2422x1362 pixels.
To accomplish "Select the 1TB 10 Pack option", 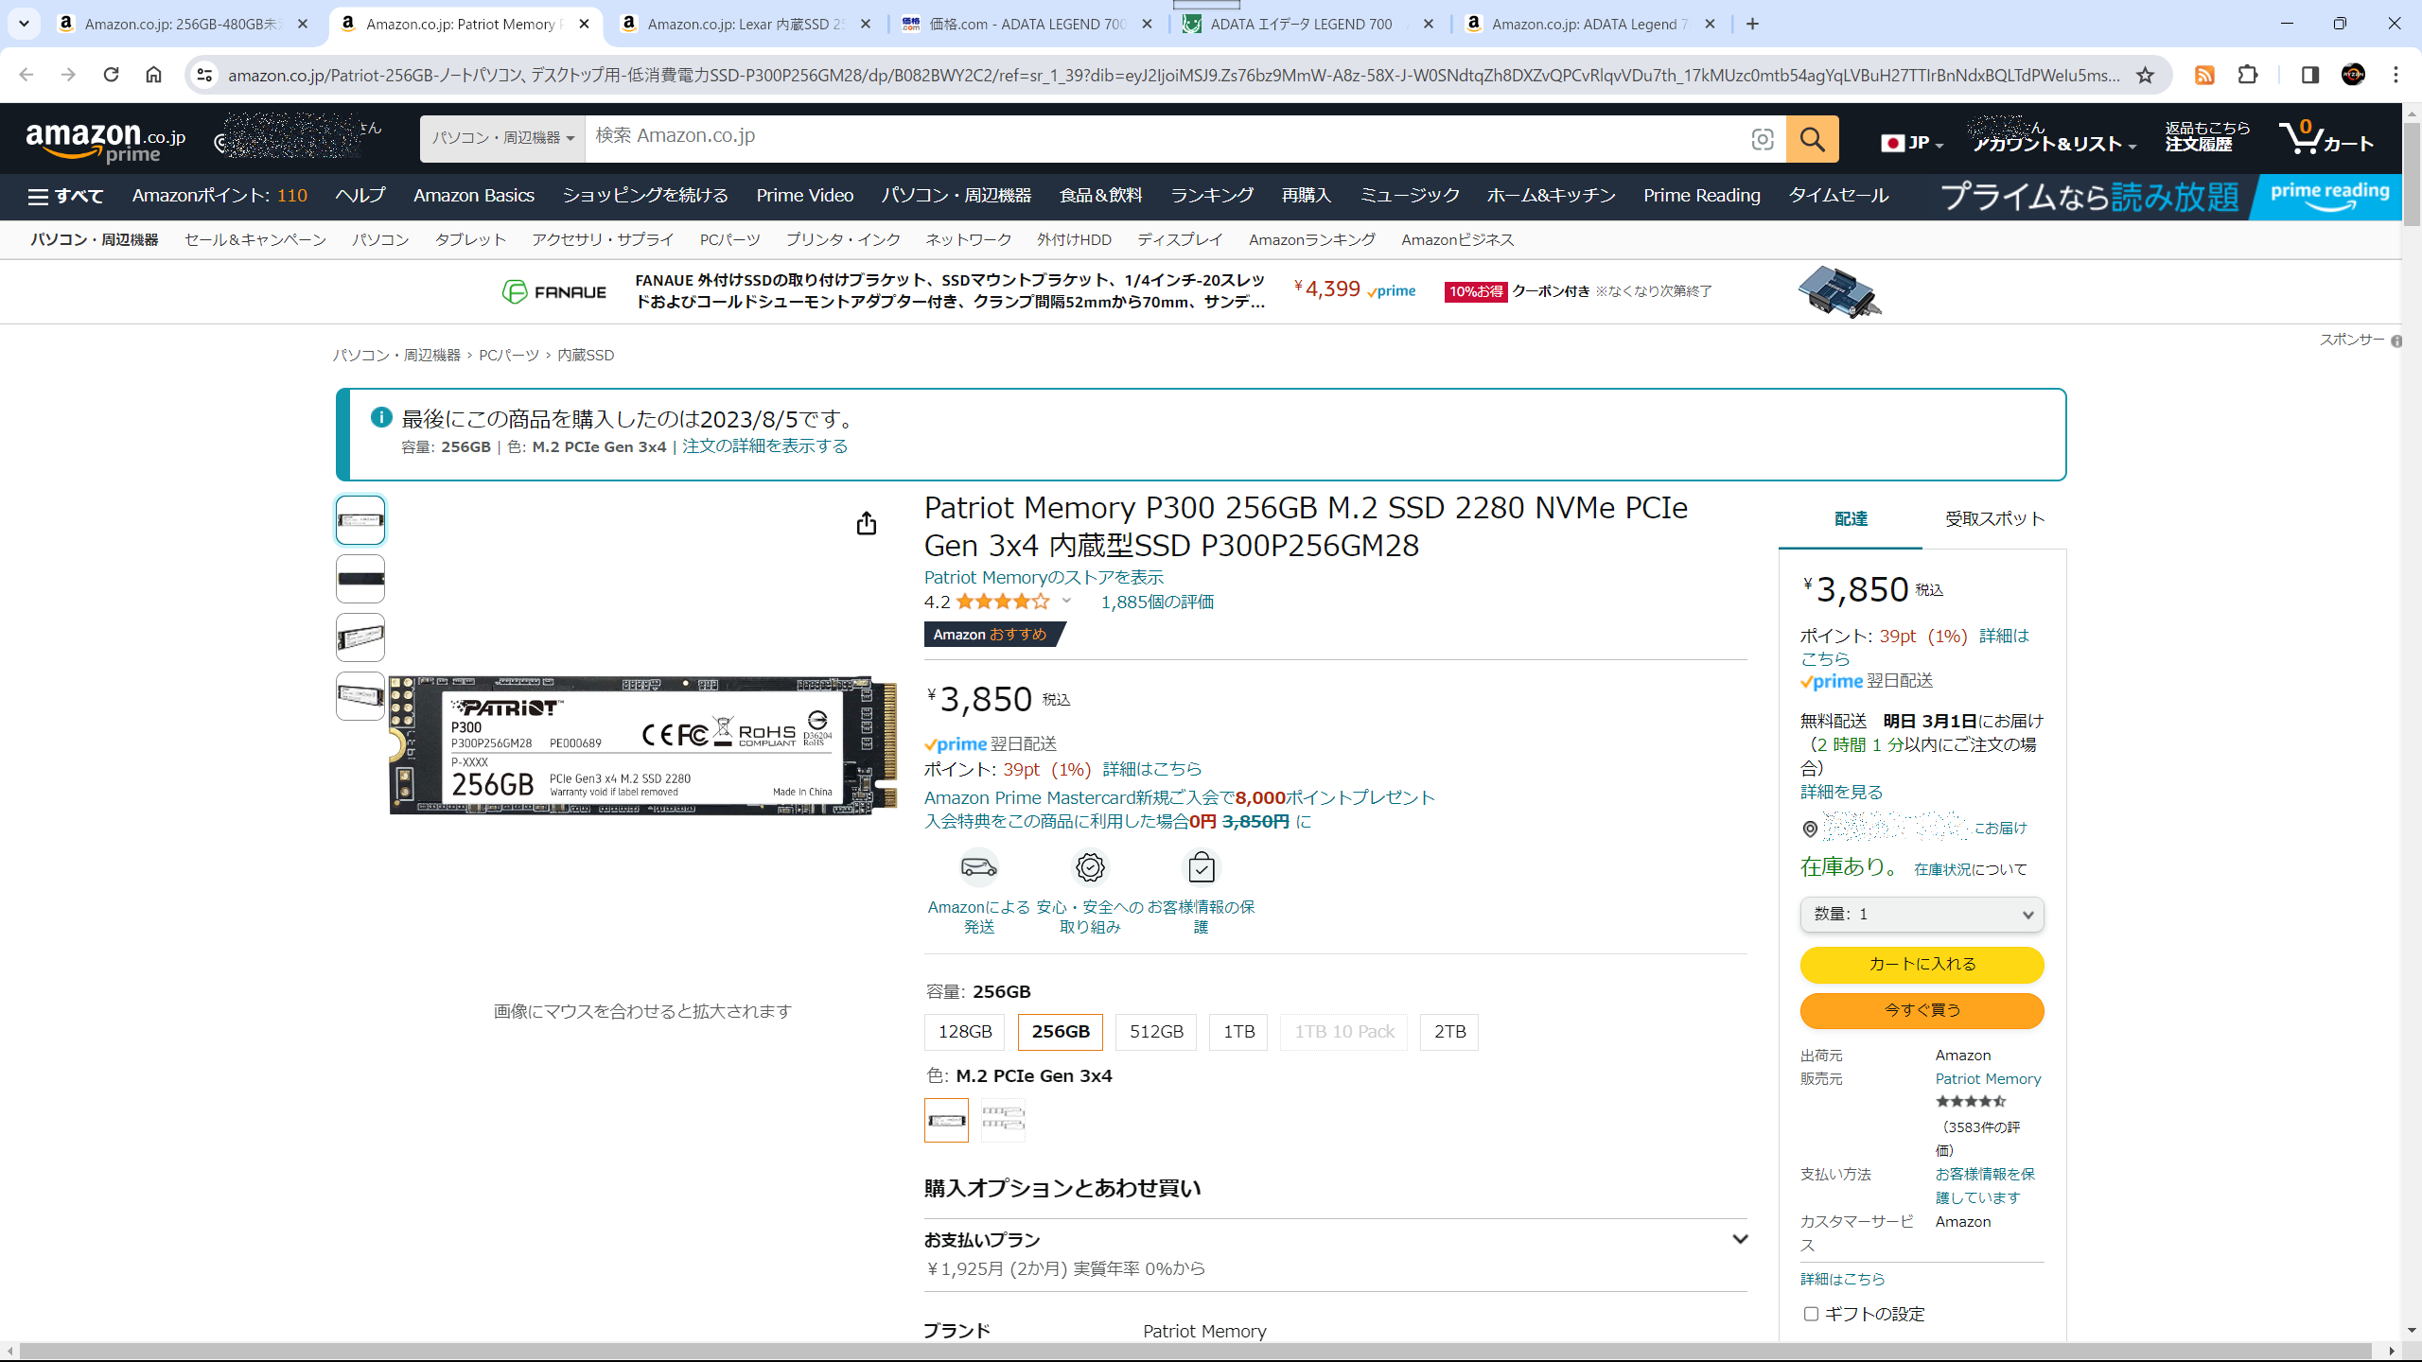I will (x=1344, y=1032).
